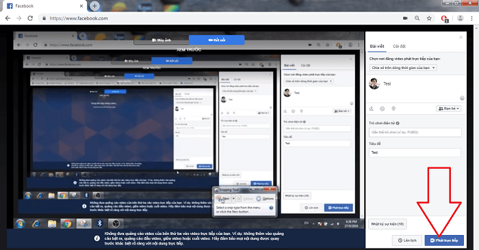Click Chrome's forward navigation arrow
479x250 pixels.
19,18
